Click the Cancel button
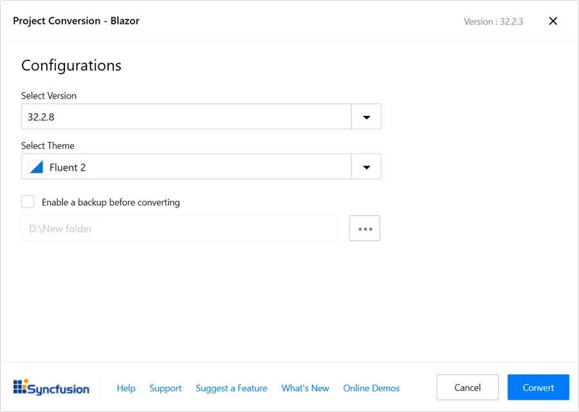The width and height of the screenshot is (579, 412). [x=468, y=387]
